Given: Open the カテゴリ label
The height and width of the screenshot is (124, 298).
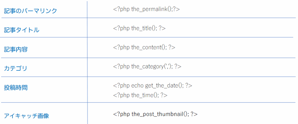Looking at the screenshot, I should coord(15,68).
